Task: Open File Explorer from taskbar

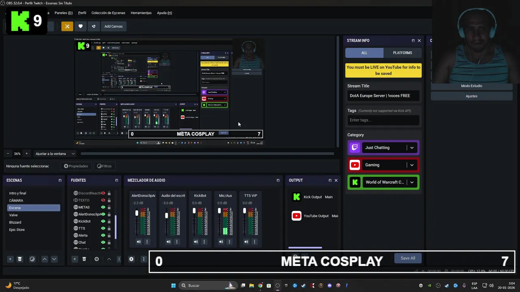Action: [251, 286]
